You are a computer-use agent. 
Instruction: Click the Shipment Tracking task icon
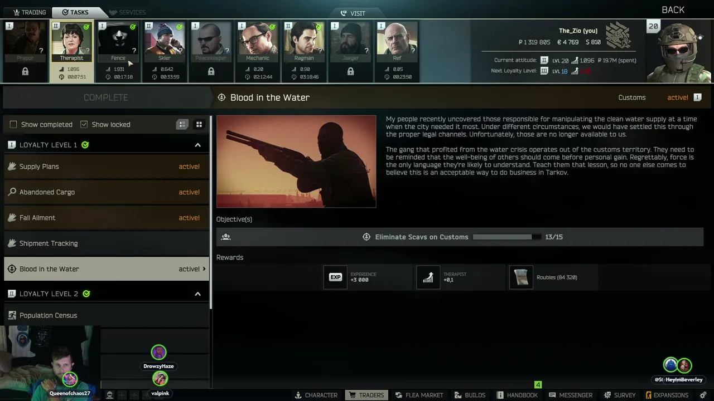point(12,243)
